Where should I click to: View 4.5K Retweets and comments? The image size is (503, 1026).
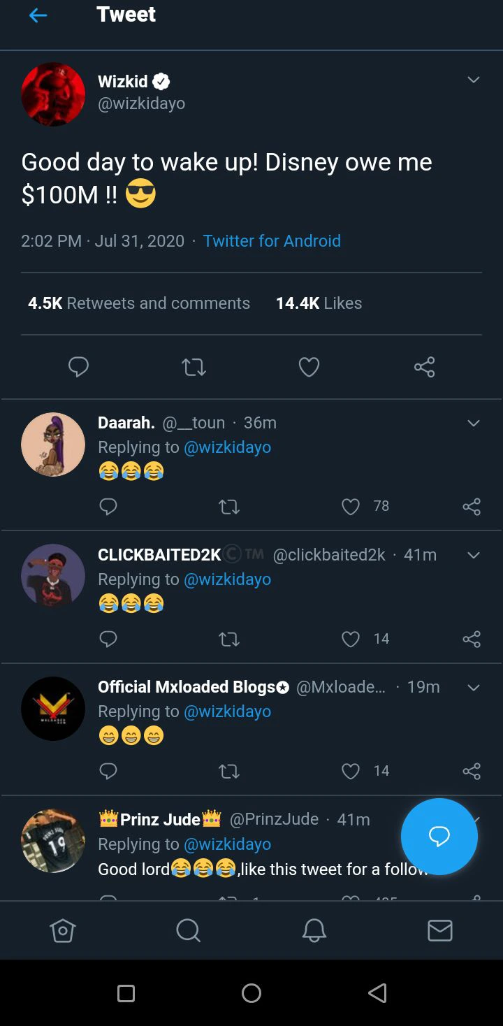[x=139, y=303]
